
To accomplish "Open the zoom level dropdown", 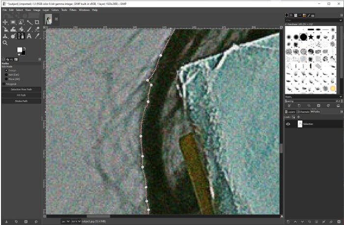I will (76, 222).
